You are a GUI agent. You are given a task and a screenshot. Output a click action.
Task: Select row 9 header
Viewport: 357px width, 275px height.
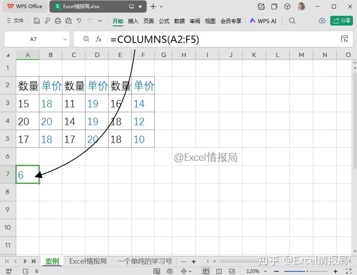point(8,210)
